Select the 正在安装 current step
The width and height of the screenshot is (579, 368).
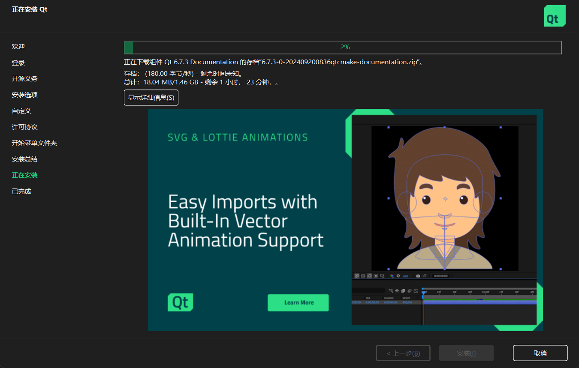[x=24, y=175]
